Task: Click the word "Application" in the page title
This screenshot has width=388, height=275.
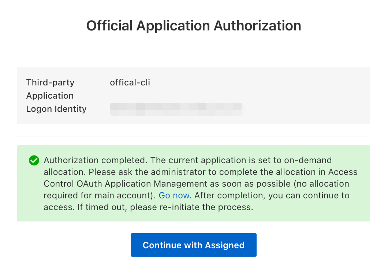Action: coord(174,26)
